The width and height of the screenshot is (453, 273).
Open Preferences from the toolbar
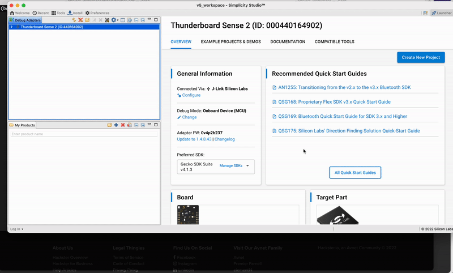[x=97, y=13]
